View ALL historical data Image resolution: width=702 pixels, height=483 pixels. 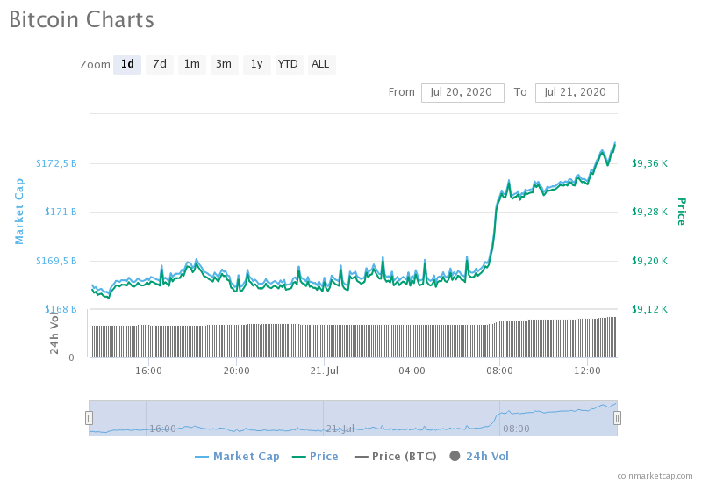(320, 64)
